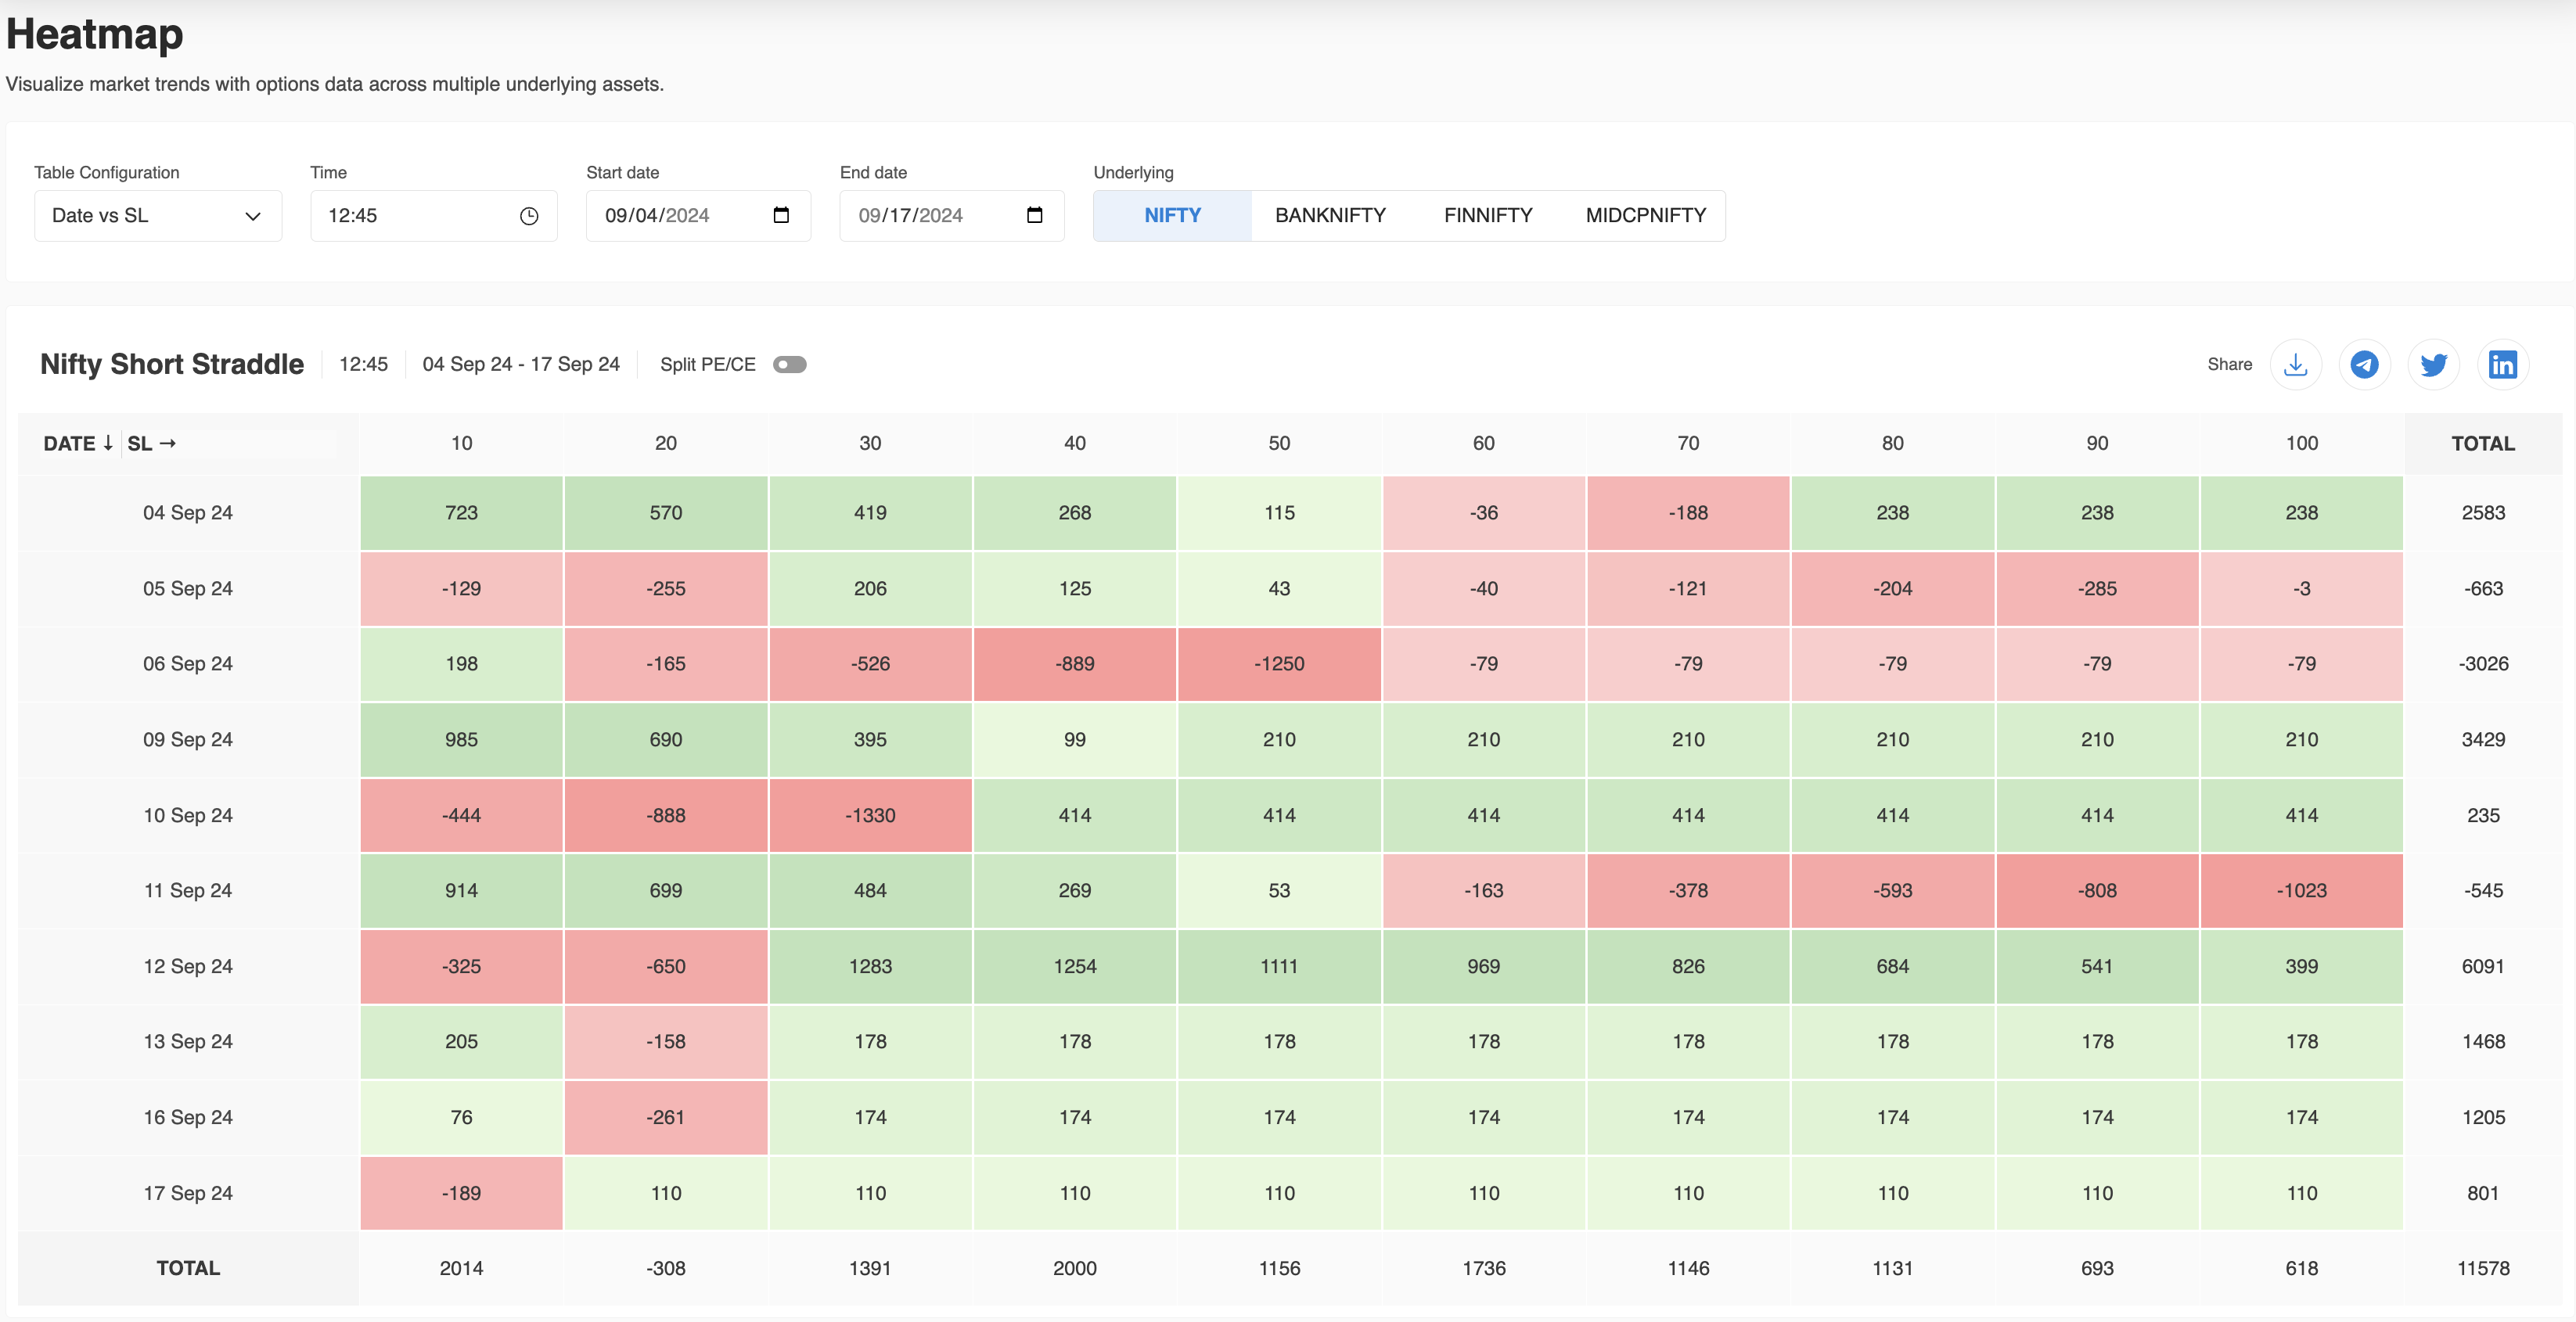2576x1322 pixels.
Task: Open End date calendar picker icon
Action: pyautogui.click(x=1034, y=215)
